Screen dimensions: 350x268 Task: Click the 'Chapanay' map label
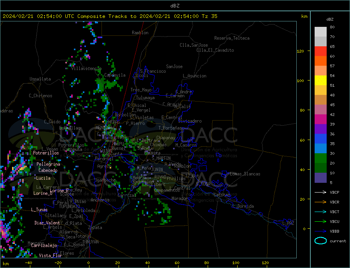(166, 138)
